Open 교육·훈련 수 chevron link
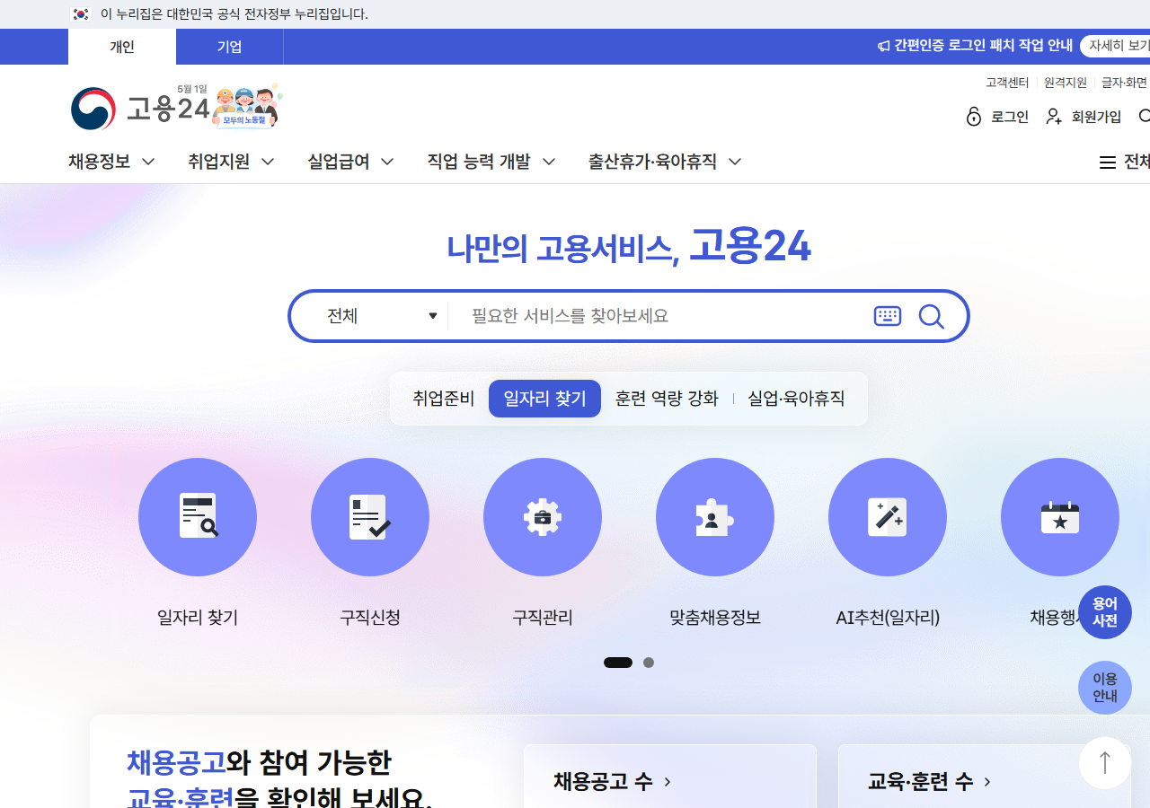The image size is (1150, 808). tap(930, 782)
